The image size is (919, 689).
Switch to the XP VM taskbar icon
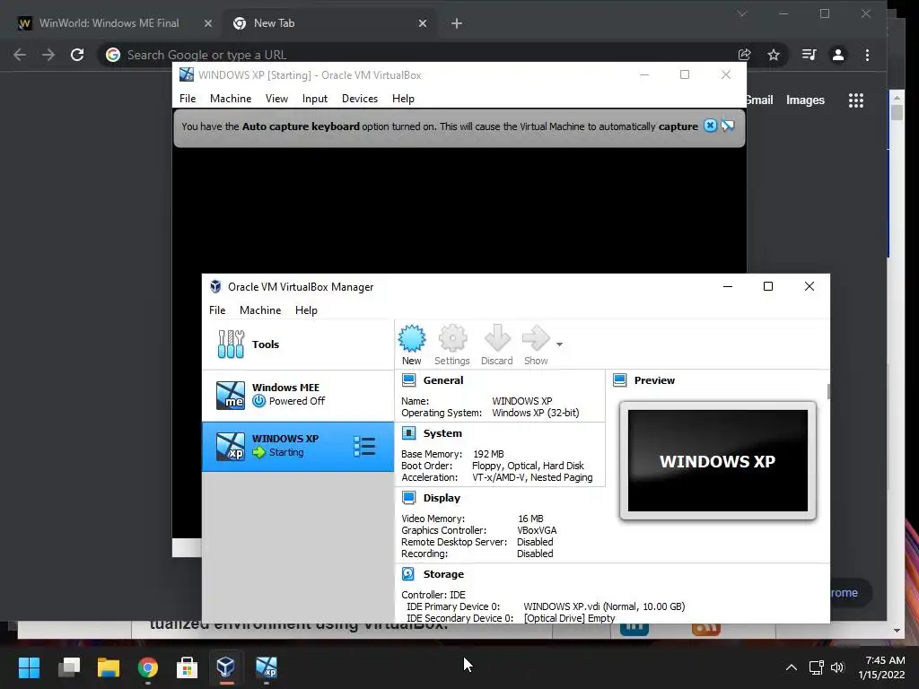click(x=266, y=667)
